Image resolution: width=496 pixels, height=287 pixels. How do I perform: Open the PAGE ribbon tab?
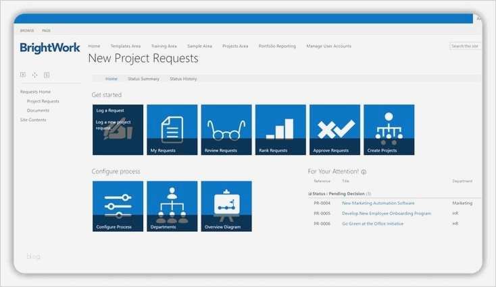[46, 30]
